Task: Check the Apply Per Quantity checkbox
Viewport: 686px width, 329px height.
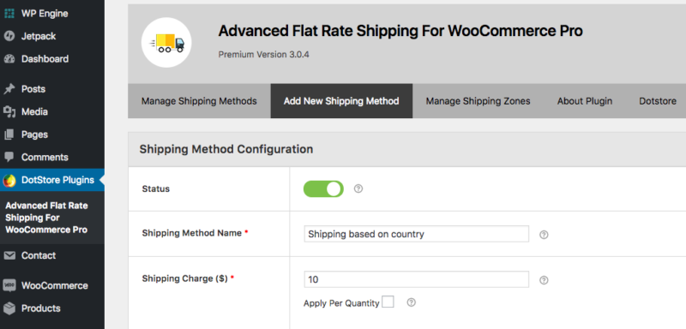Action: click(x=388, y=302)
